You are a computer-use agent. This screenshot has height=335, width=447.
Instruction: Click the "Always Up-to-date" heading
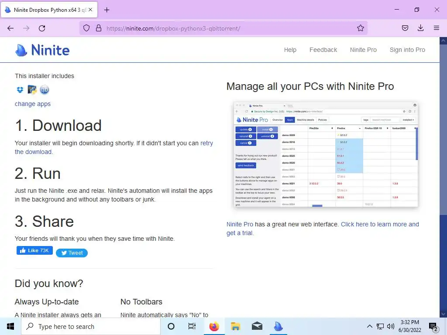coord(47,302)
